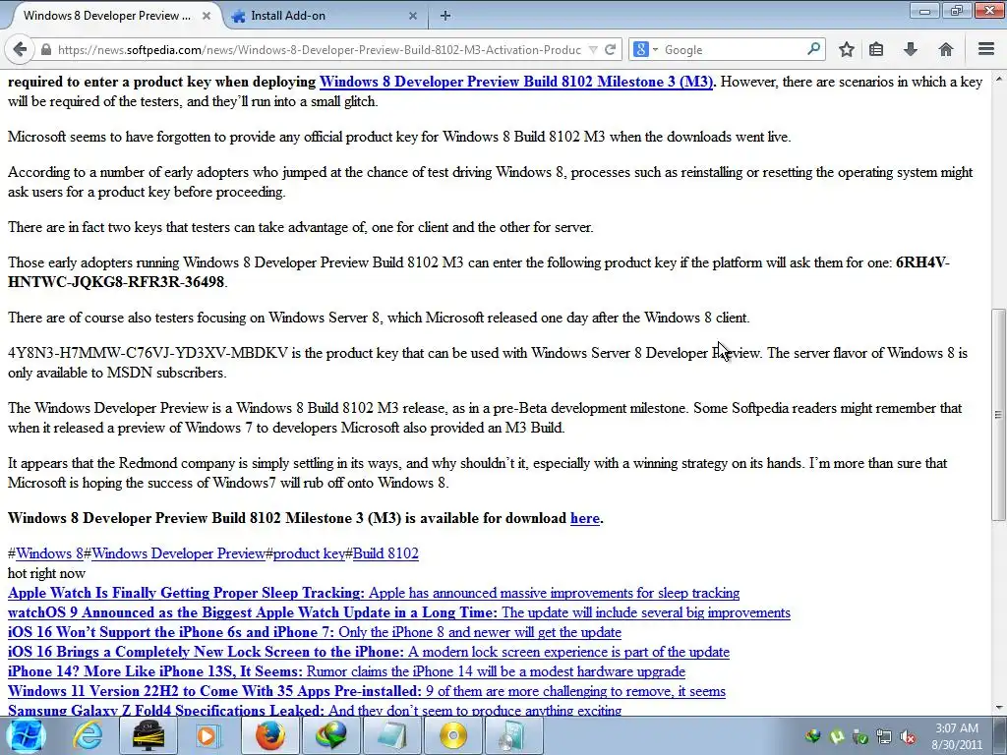This screenshot has height=755, width=1007.
Task: Reload the page with the refresh icon
Action: tap(610, 49)
